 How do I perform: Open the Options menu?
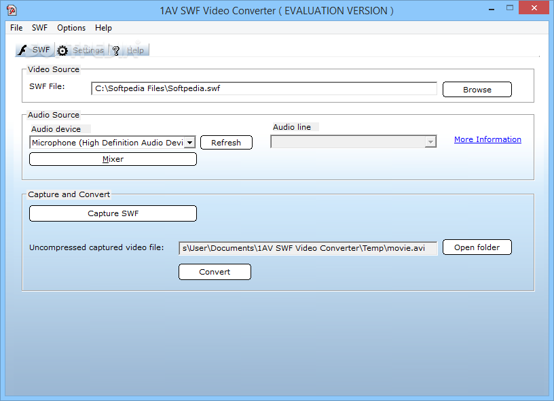[71, 28]
